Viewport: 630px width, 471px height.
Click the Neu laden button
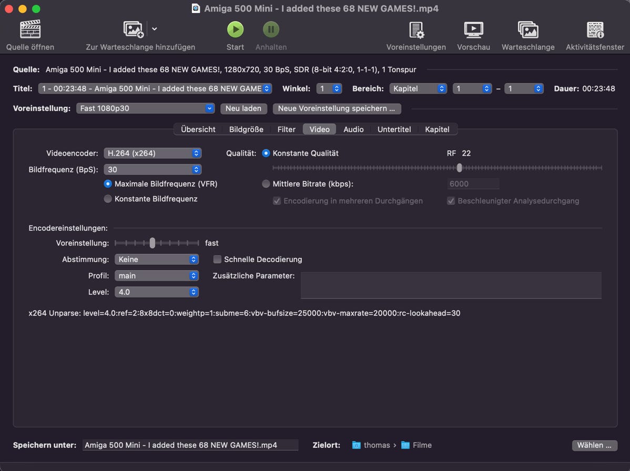[x=243, y=108]
